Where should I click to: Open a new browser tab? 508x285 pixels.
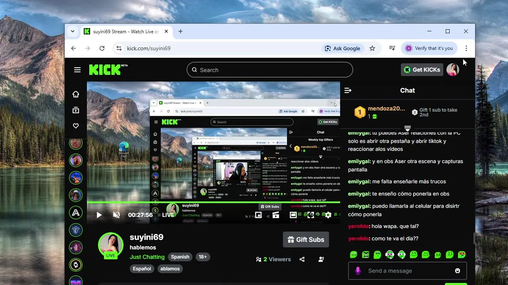[x=181, y=31]
